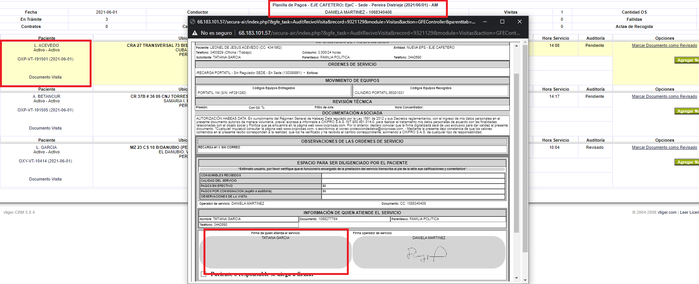The width and height of the screenshot is (699, 284).
Task: Click the 'RECARGA #1 // SIN CORREO' observation field
Action: tap(352, 149)
